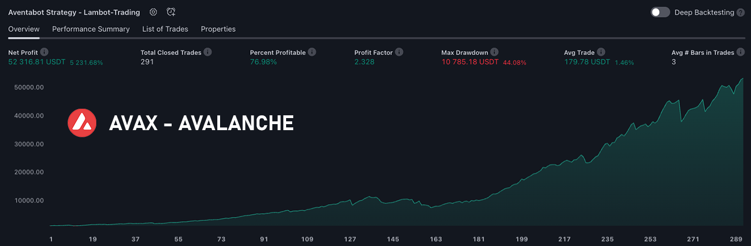Click the Max Drawdown value 10 785.18 USDT
This screenshot has width=751, height=246.
click(470, 62)
